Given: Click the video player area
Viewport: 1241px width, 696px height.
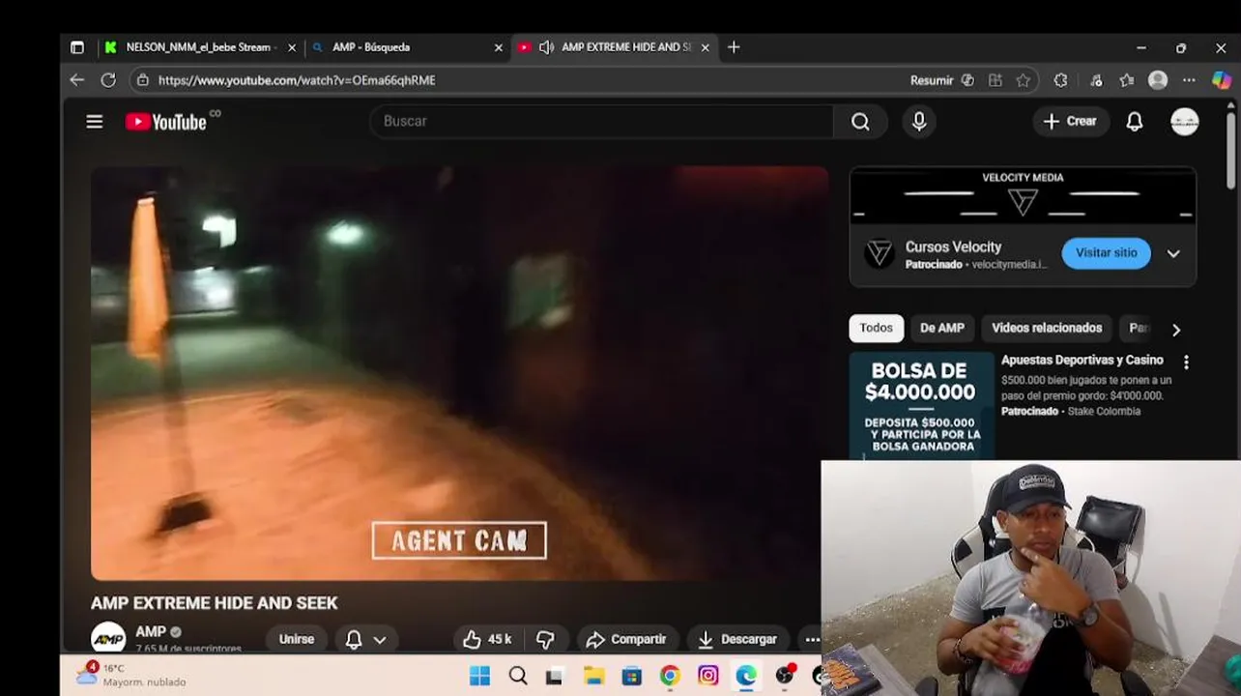Looking at the screenshot, I should pyautogui.click(x=459, y=373).
